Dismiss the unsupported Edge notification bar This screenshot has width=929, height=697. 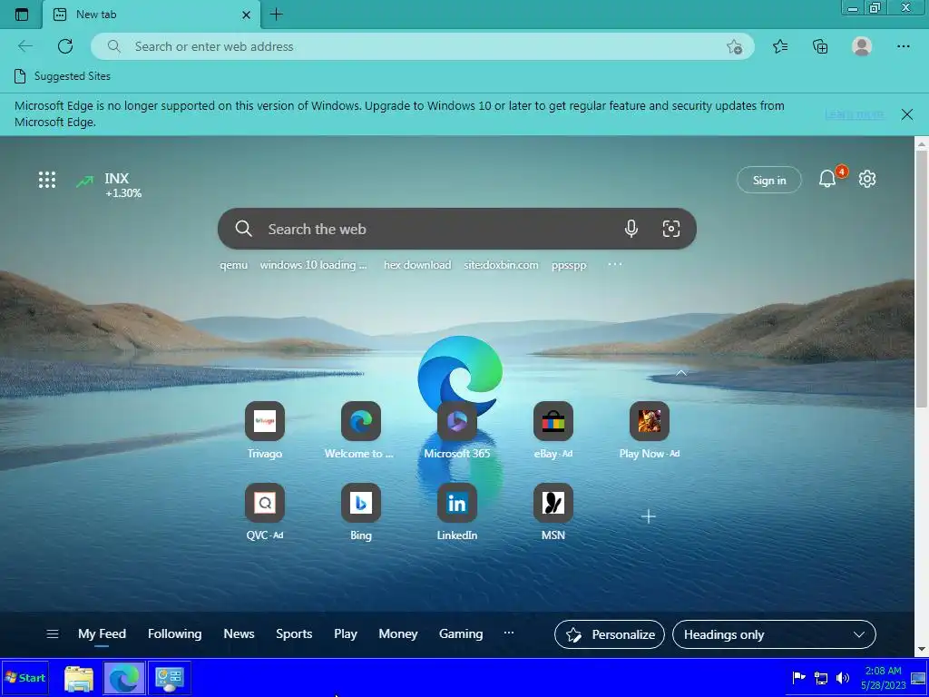906,114
